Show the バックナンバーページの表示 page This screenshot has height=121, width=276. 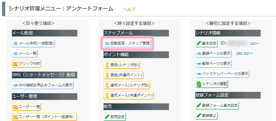coord(222,74)
